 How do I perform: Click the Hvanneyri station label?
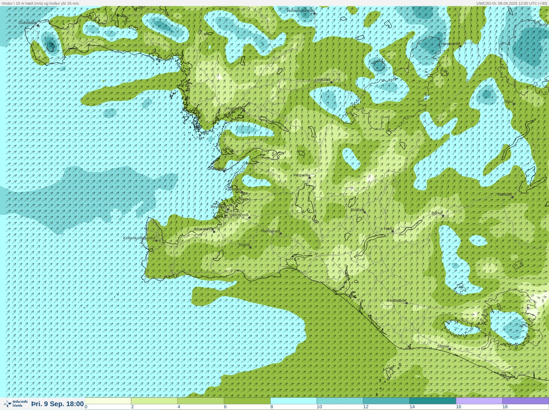(234, 108)
